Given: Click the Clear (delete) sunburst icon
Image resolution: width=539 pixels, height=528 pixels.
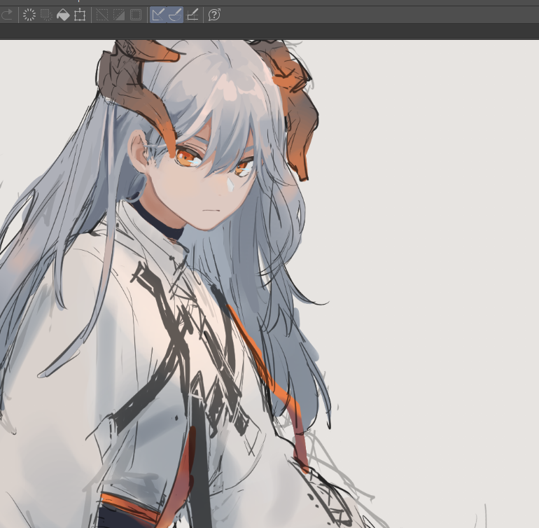Looking at the screenshot, I should (29, 15).
